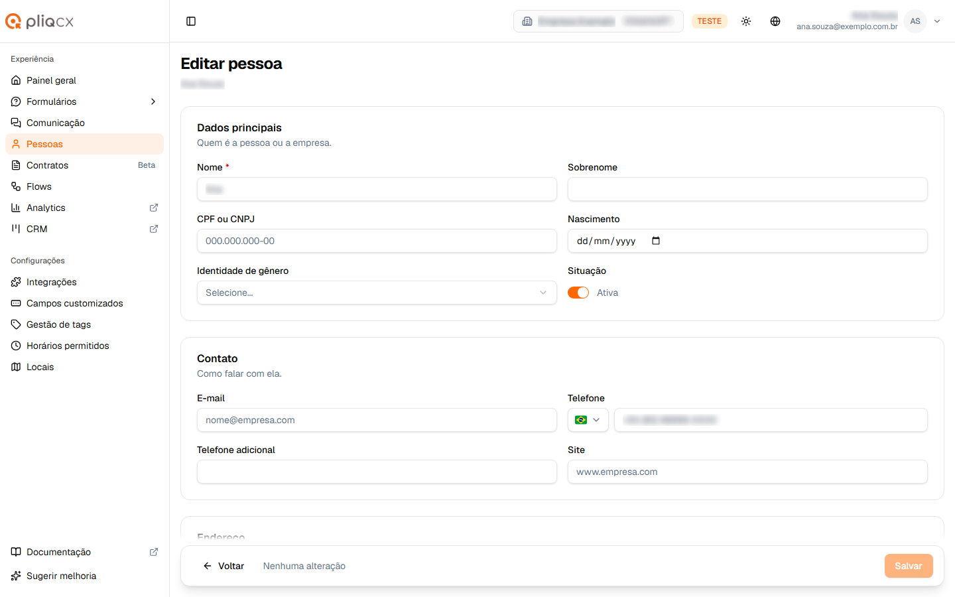Viewport: 955px width, 597px height.
Task: Collapse the sidebar with the panel icon
Action: pos(191,21)
